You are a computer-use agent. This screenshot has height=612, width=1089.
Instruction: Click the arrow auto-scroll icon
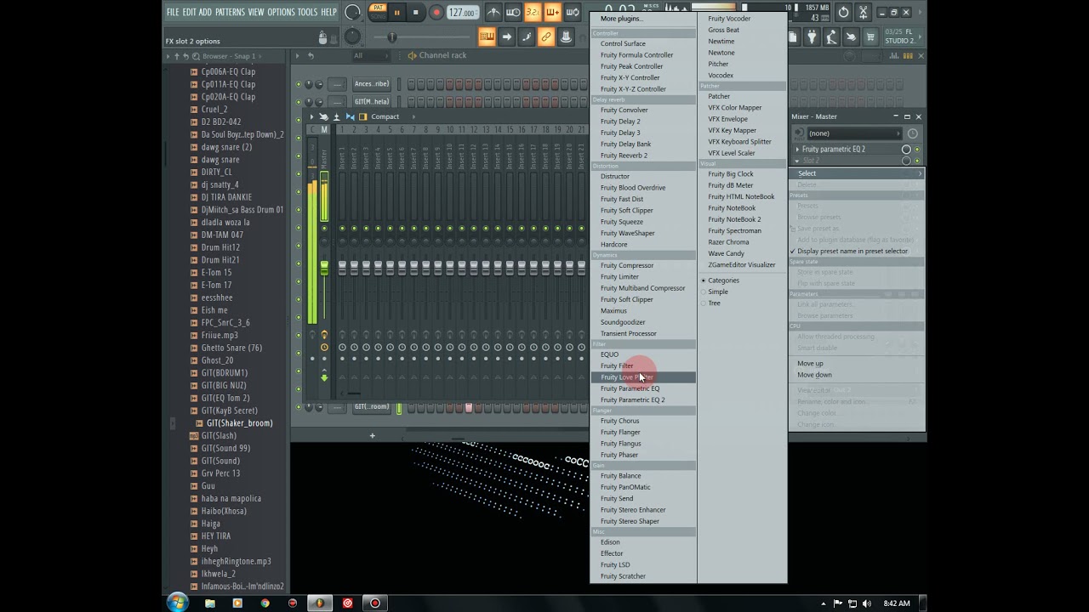506,37
